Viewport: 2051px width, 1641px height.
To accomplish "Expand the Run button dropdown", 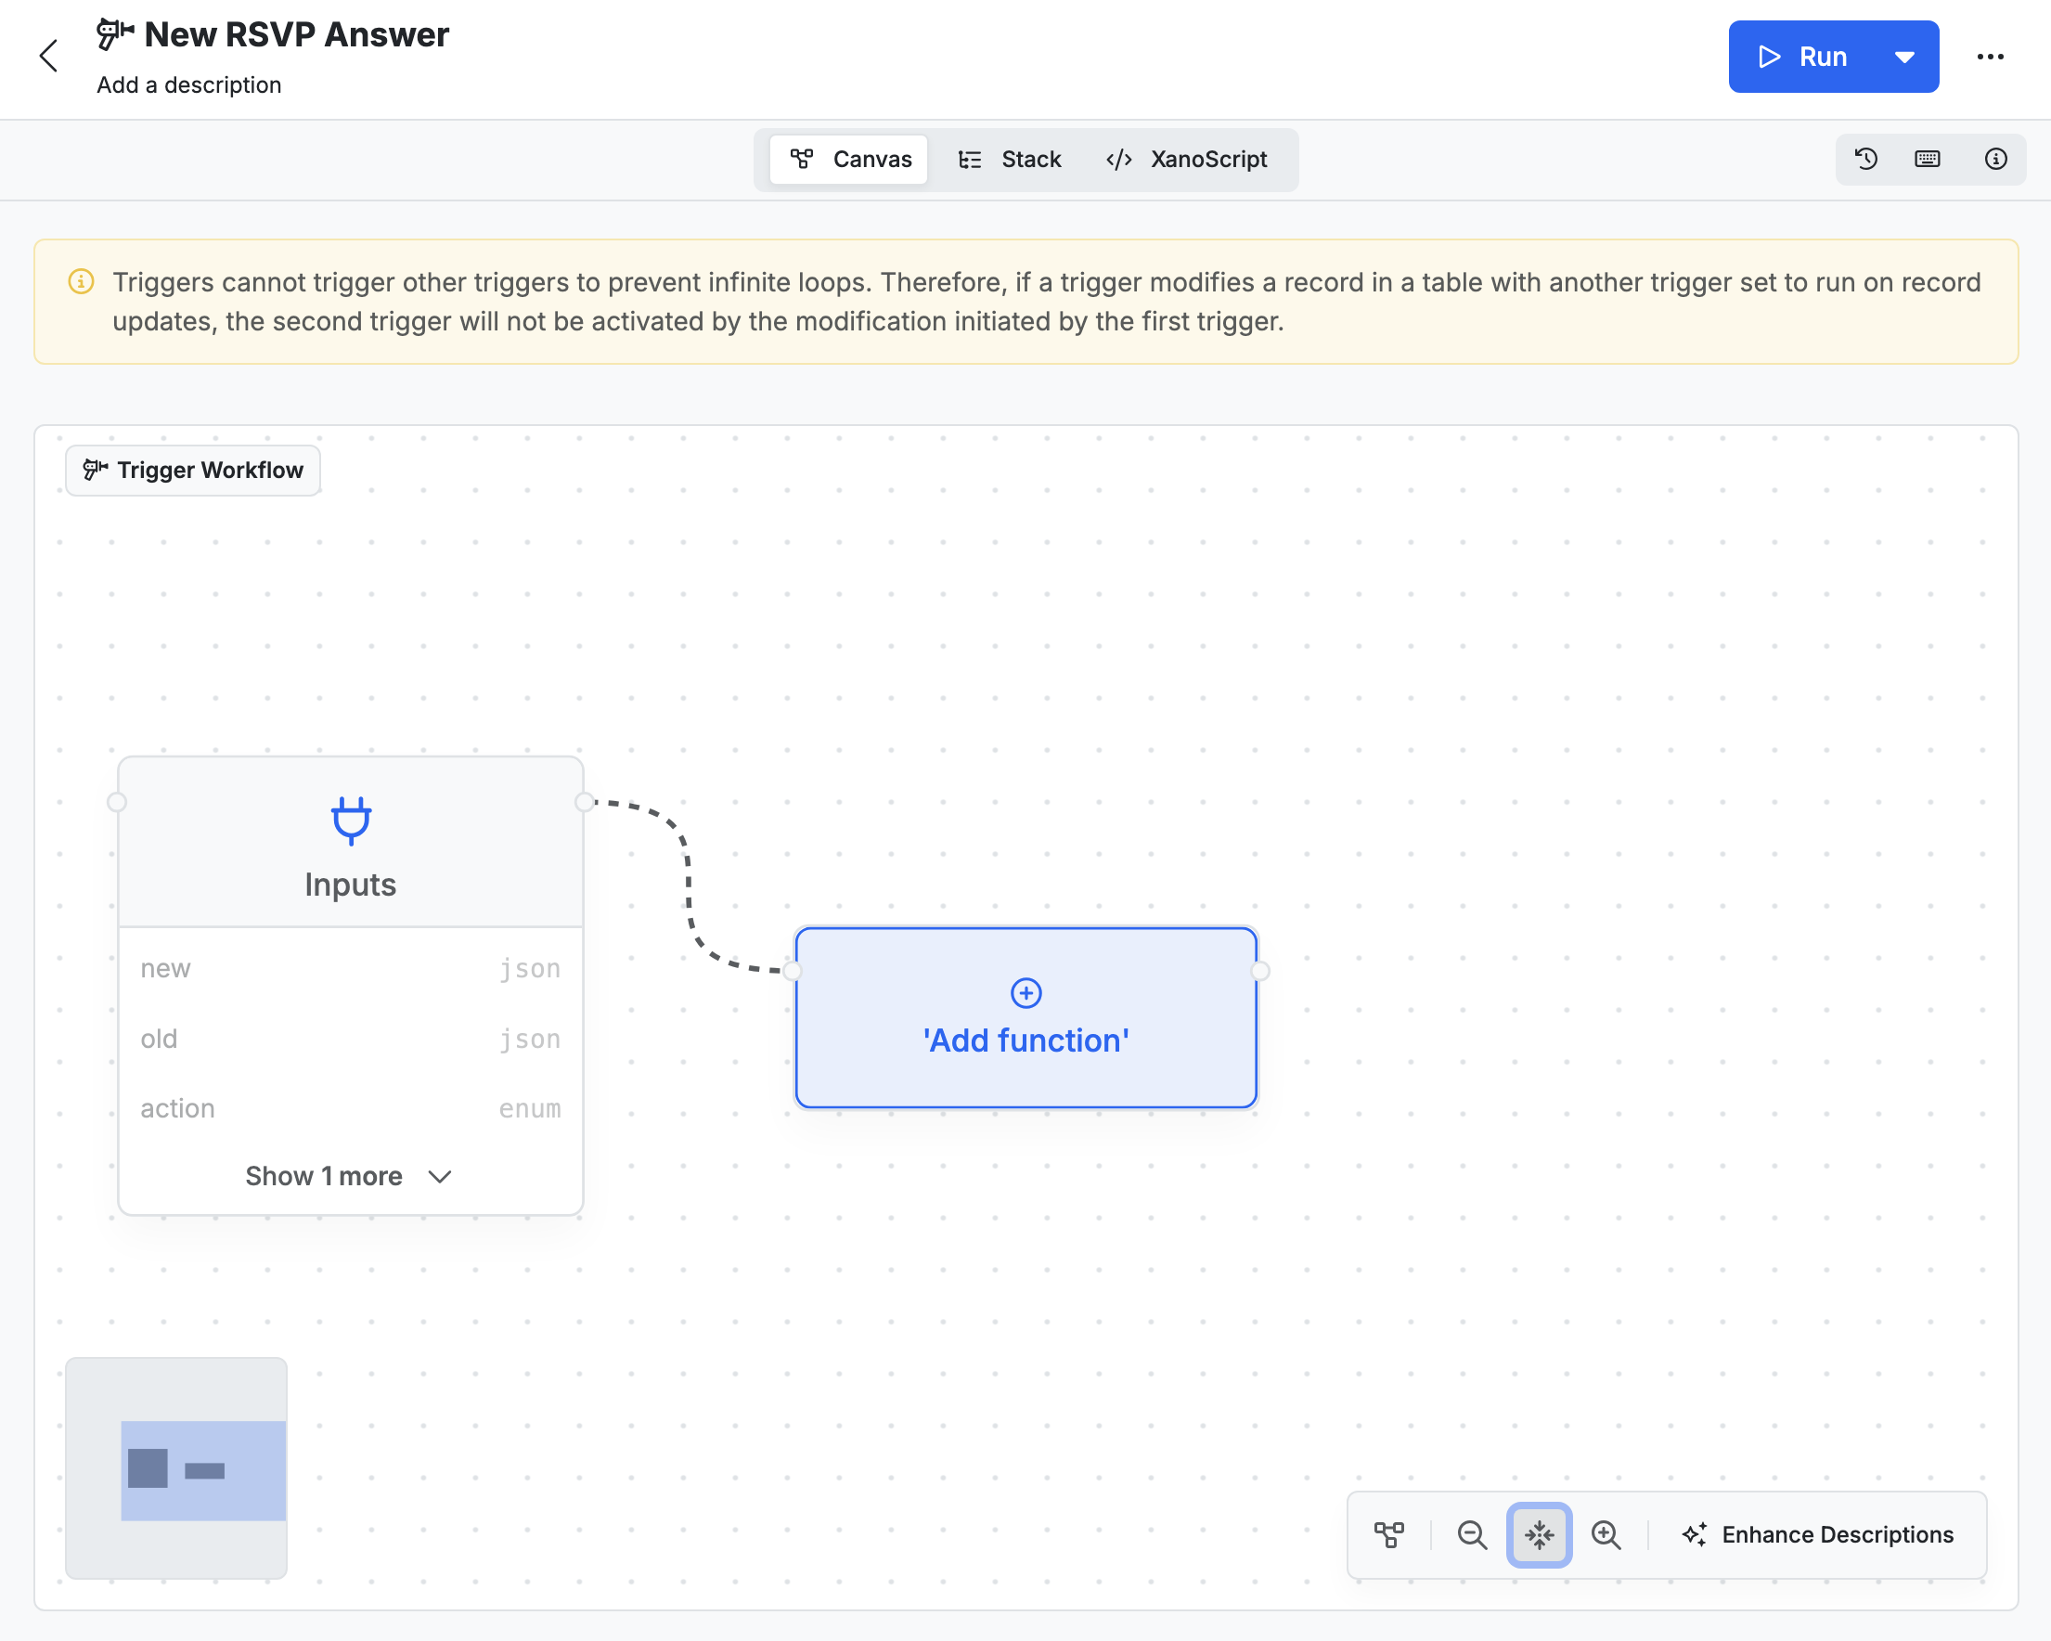I will (1903, 56).
